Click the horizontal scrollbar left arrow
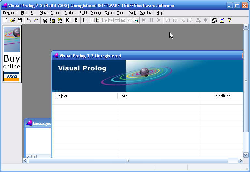The width and height of the screenshot is (250, 172). coord(25,161)
